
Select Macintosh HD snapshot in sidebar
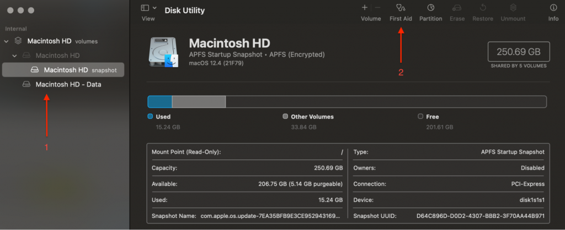point(63,70)
